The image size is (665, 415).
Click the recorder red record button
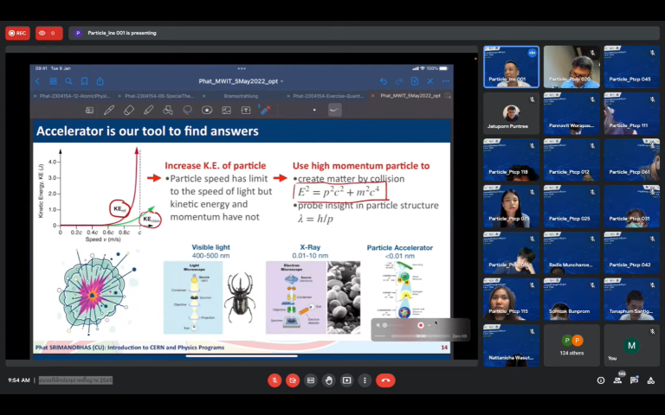coord(421,325)
